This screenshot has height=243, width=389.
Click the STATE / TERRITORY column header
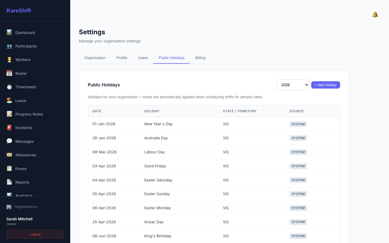pos(240,111)
